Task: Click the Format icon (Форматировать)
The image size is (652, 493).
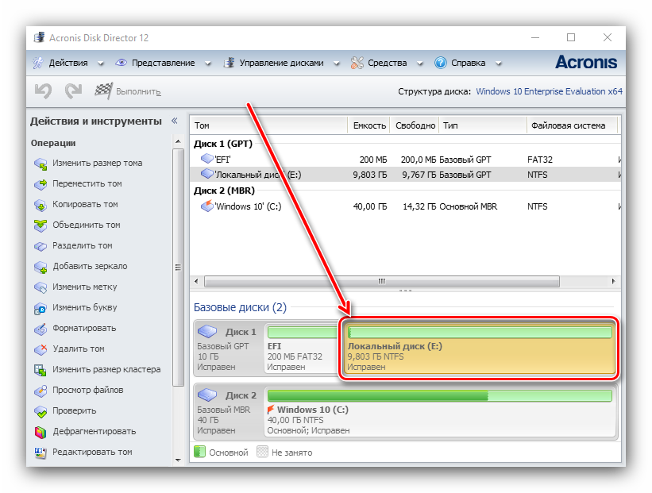Action: coord(41,329)
